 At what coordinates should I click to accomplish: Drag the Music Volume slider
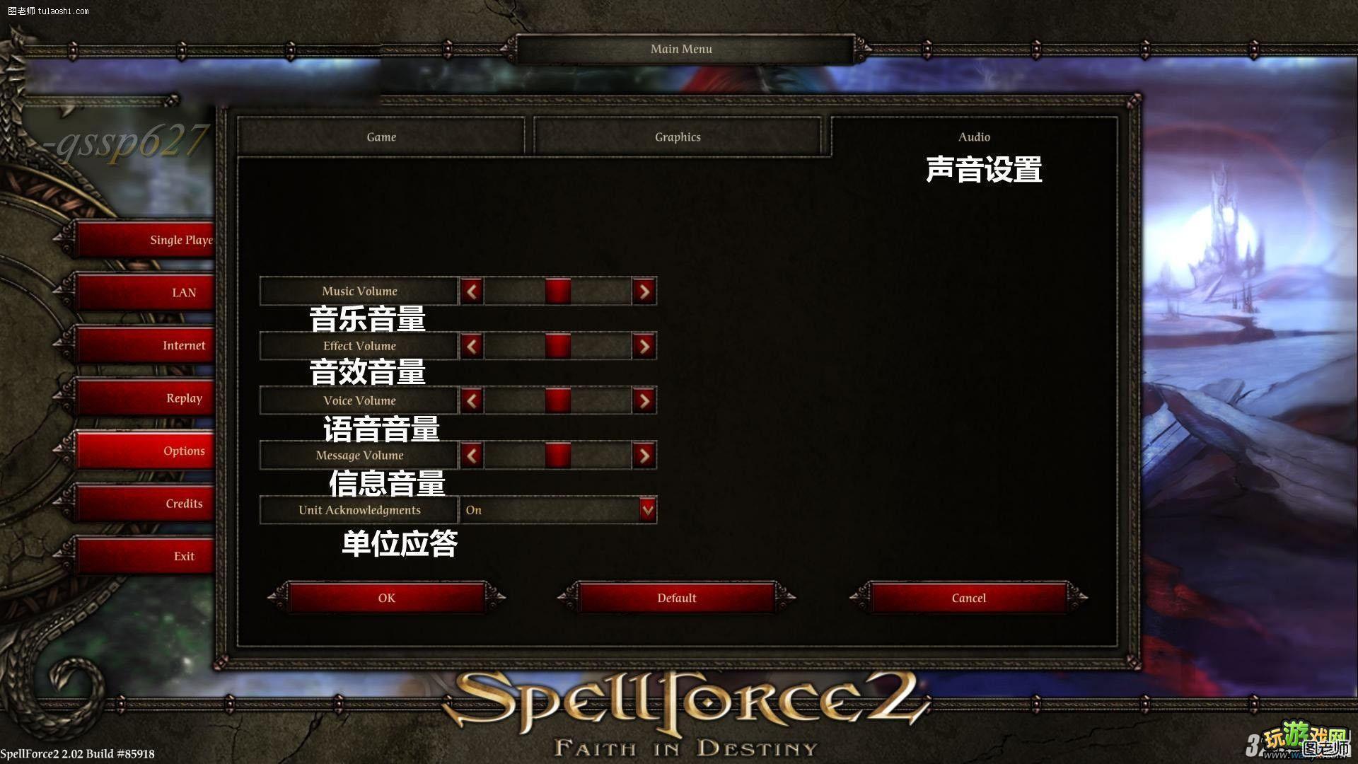558,290
